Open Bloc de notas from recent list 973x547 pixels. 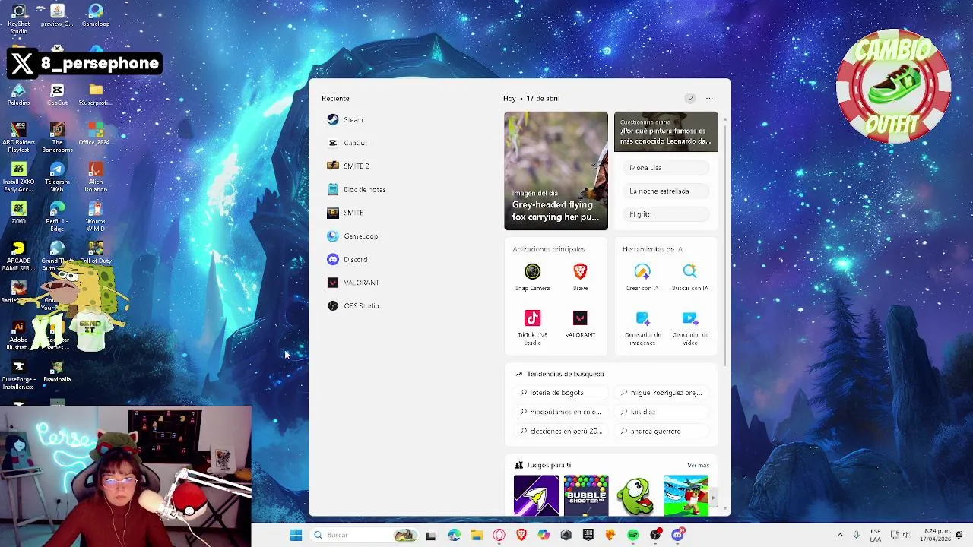click(356, 189)
